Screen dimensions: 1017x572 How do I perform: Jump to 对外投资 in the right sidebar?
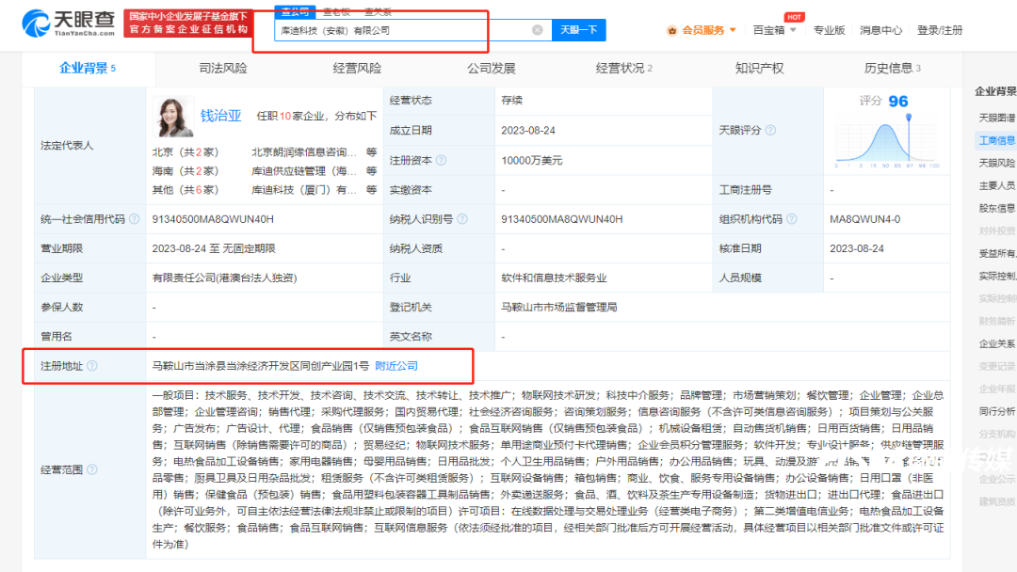997,230
